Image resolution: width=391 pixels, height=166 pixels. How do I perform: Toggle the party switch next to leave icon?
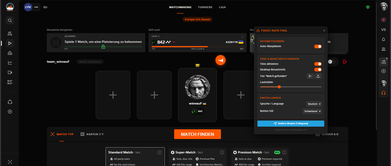[331, 62]
